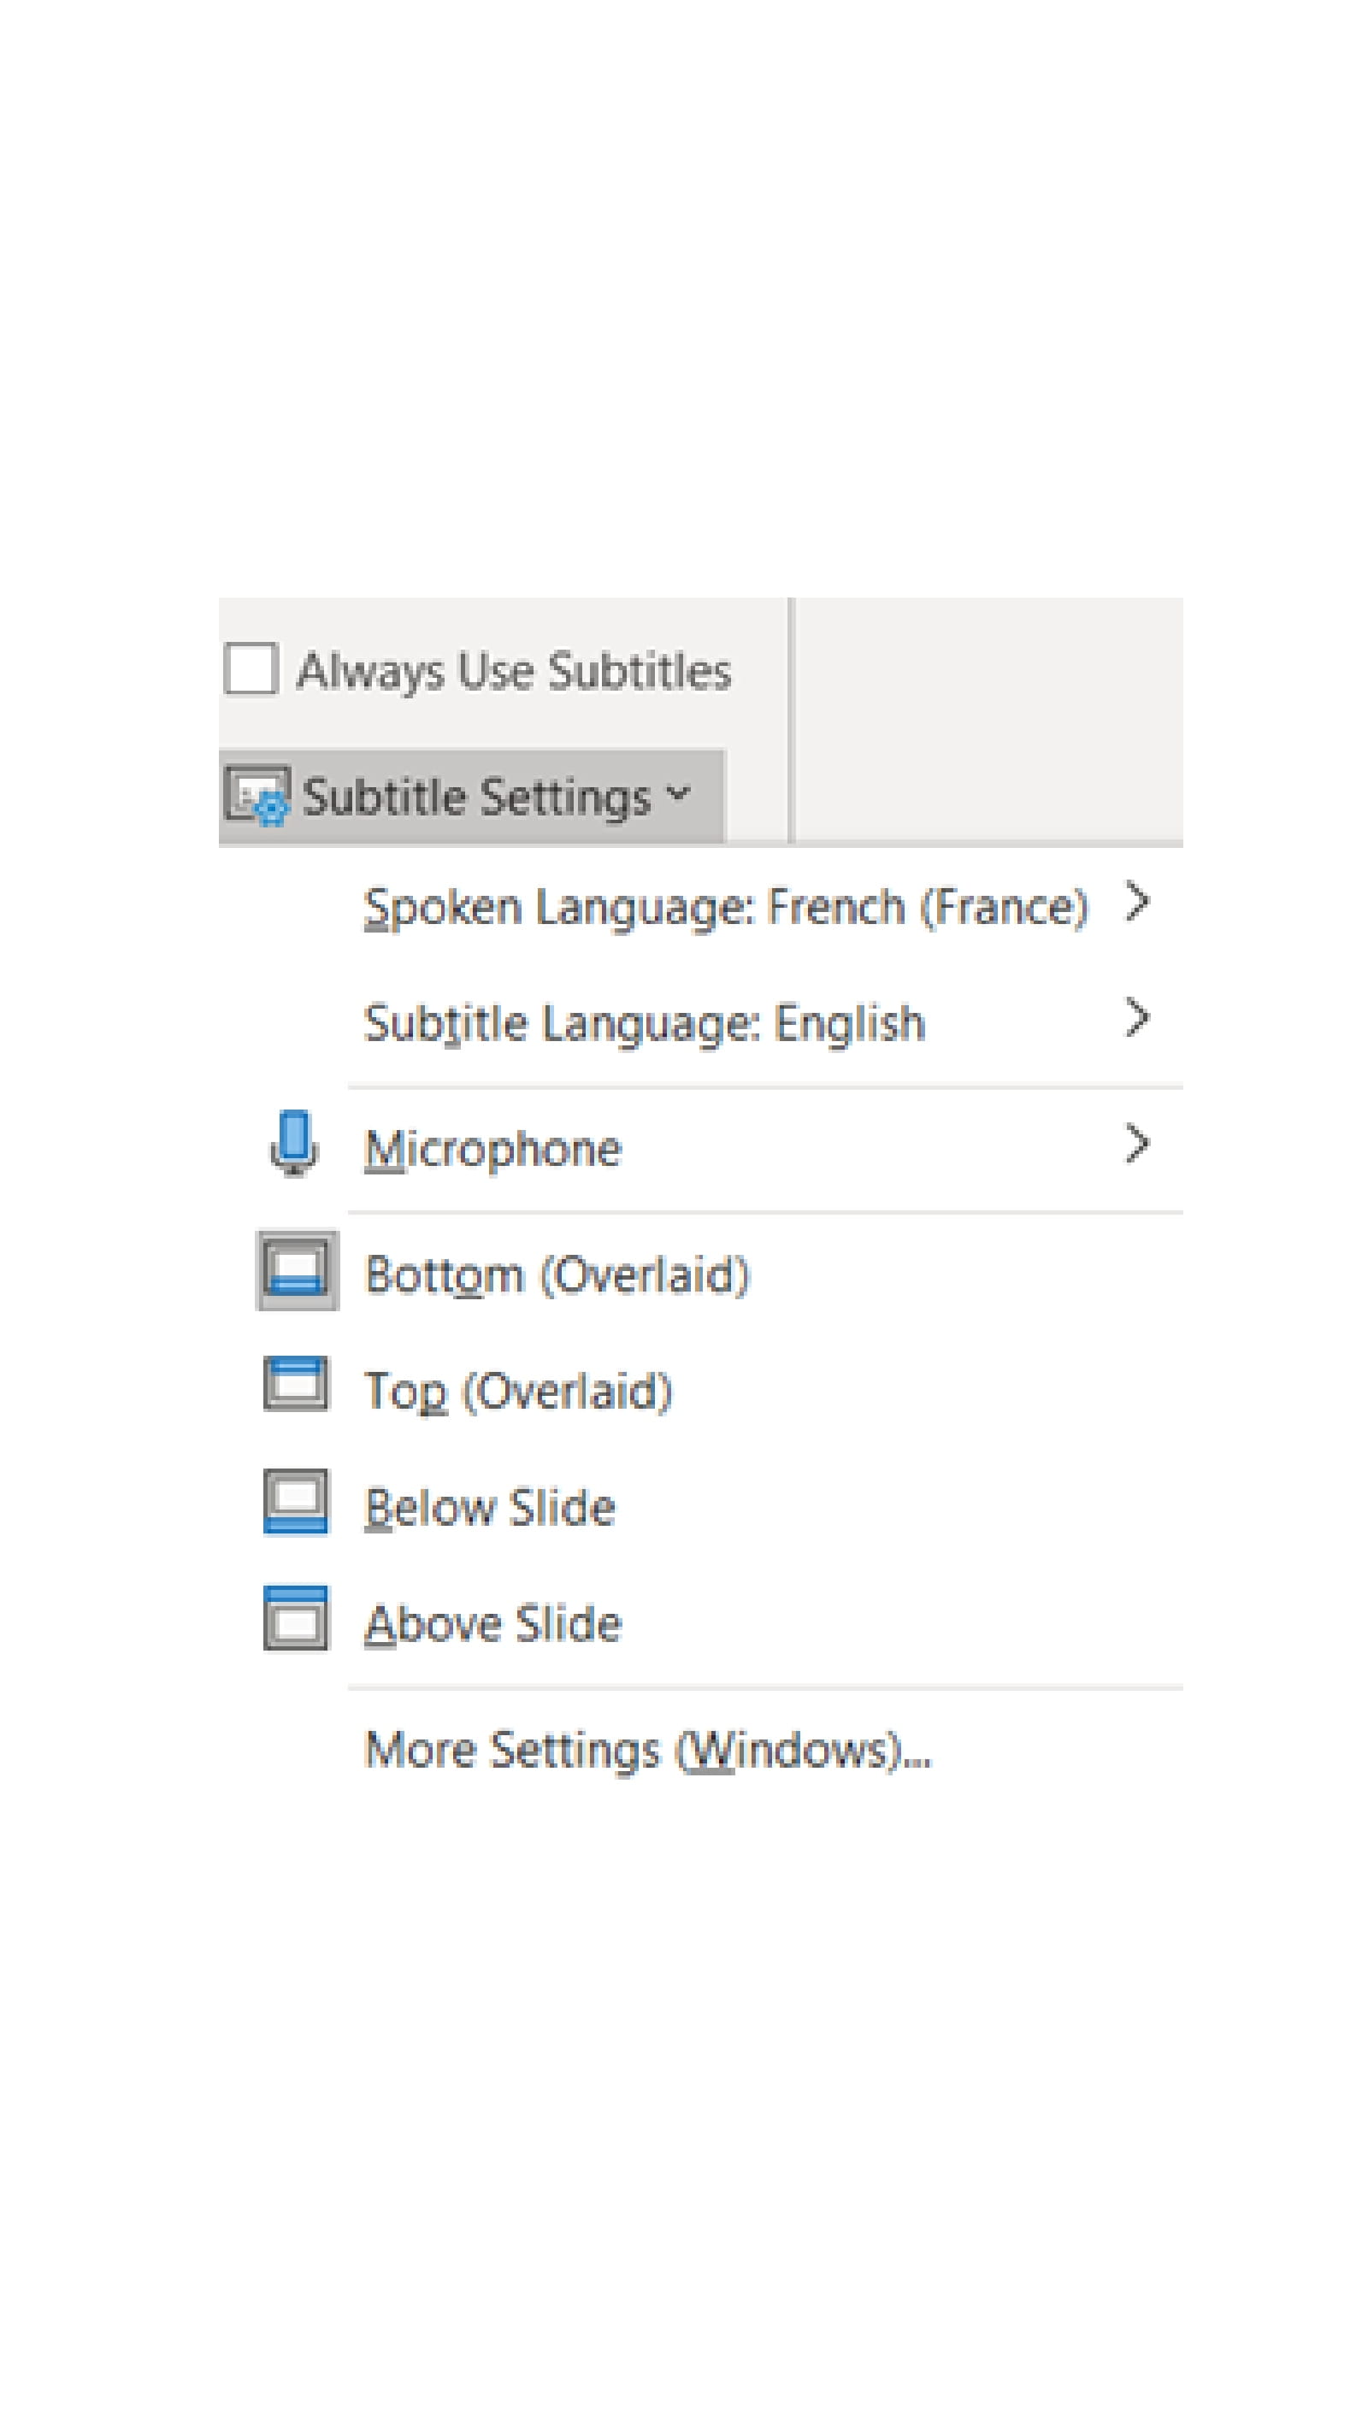Click the Top (Overlaid) position icon

point(296,1387)
